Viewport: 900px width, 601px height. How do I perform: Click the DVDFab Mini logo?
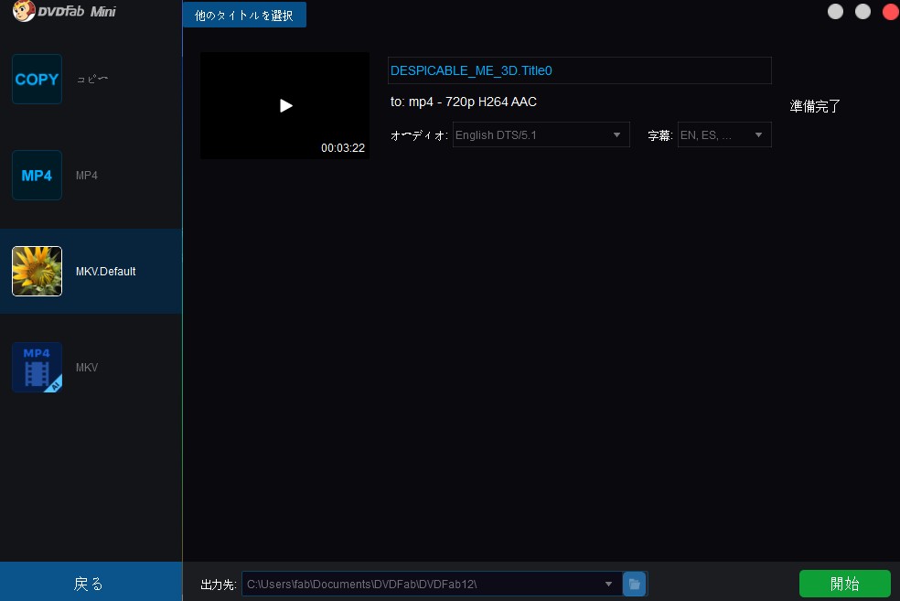pos(64,12)
